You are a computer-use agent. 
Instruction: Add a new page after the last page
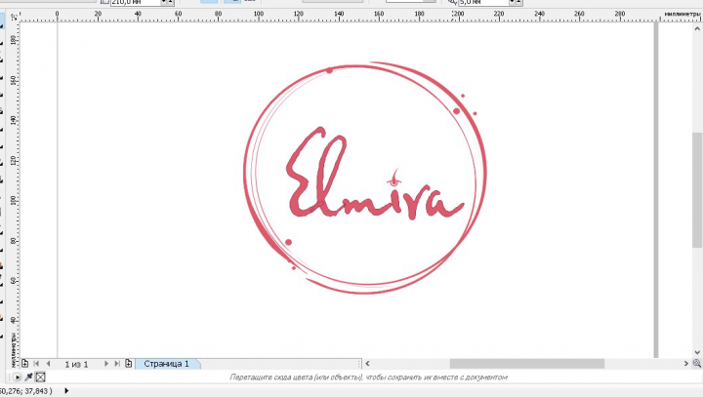point(129,364)
